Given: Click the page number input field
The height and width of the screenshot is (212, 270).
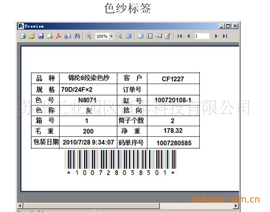Looking at the screenshot, I should pos(202,36).
